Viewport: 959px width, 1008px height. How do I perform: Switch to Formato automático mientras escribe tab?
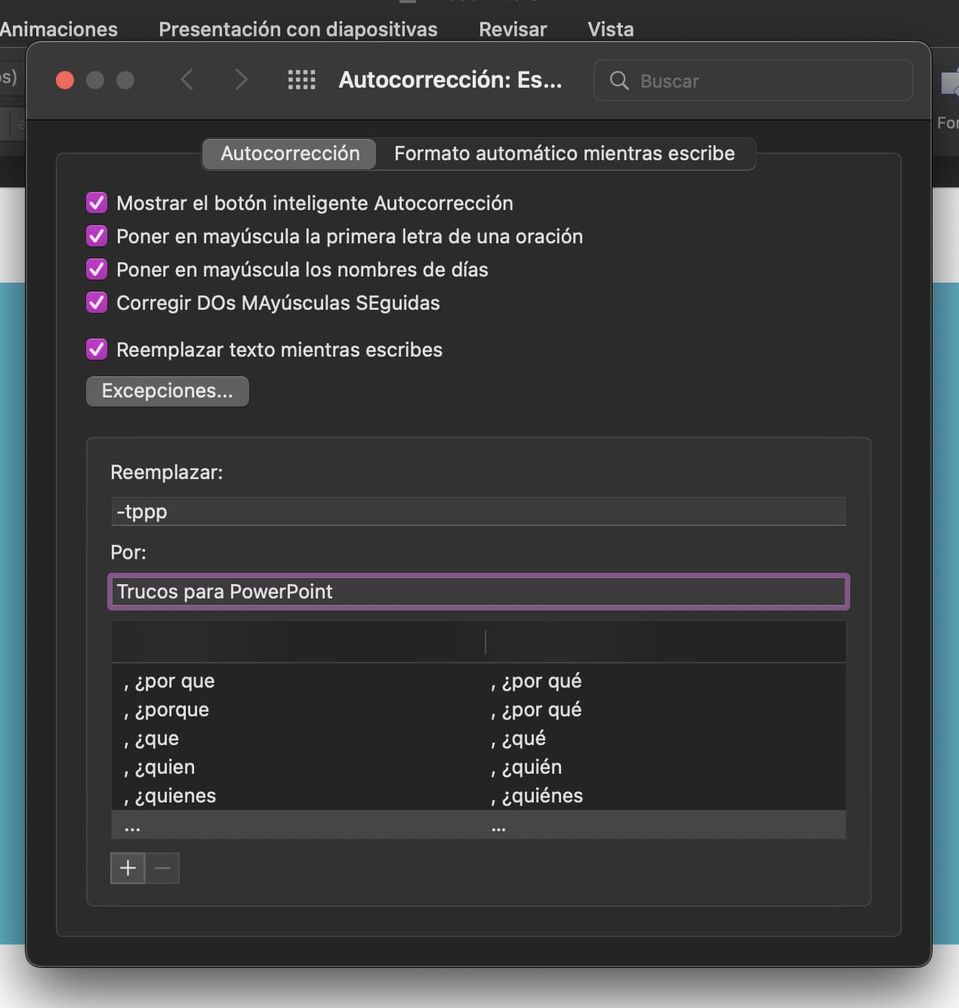(x=564, y=153)
